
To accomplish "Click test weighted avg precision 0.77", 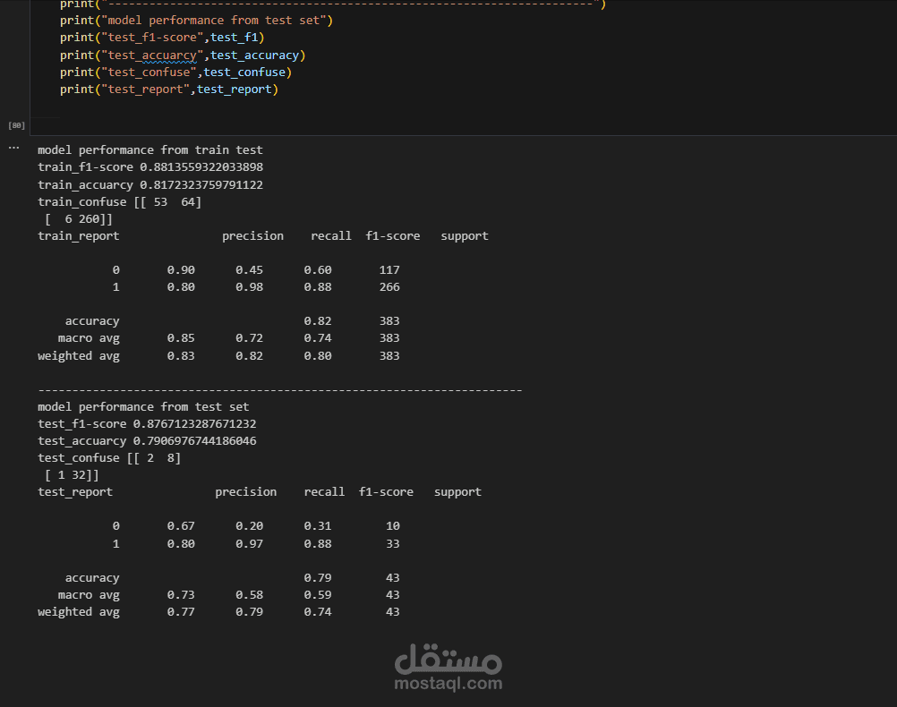I will pos(181,612).
